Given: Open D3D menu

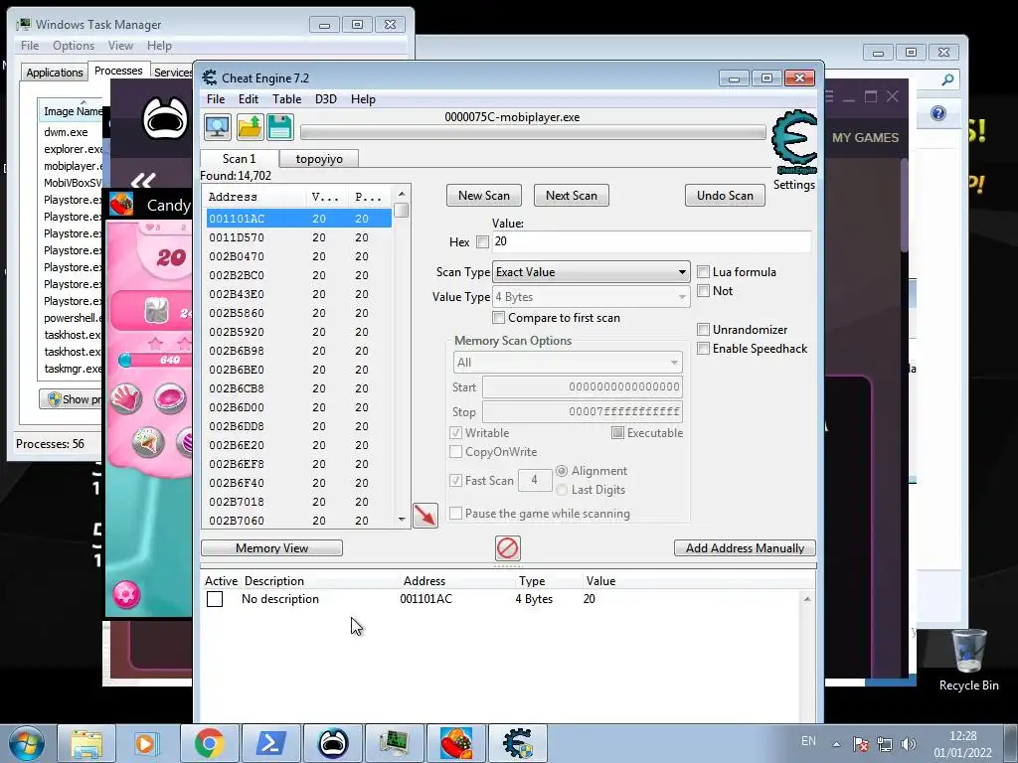Looking at the screenshot, I should (x=326, y=99).
